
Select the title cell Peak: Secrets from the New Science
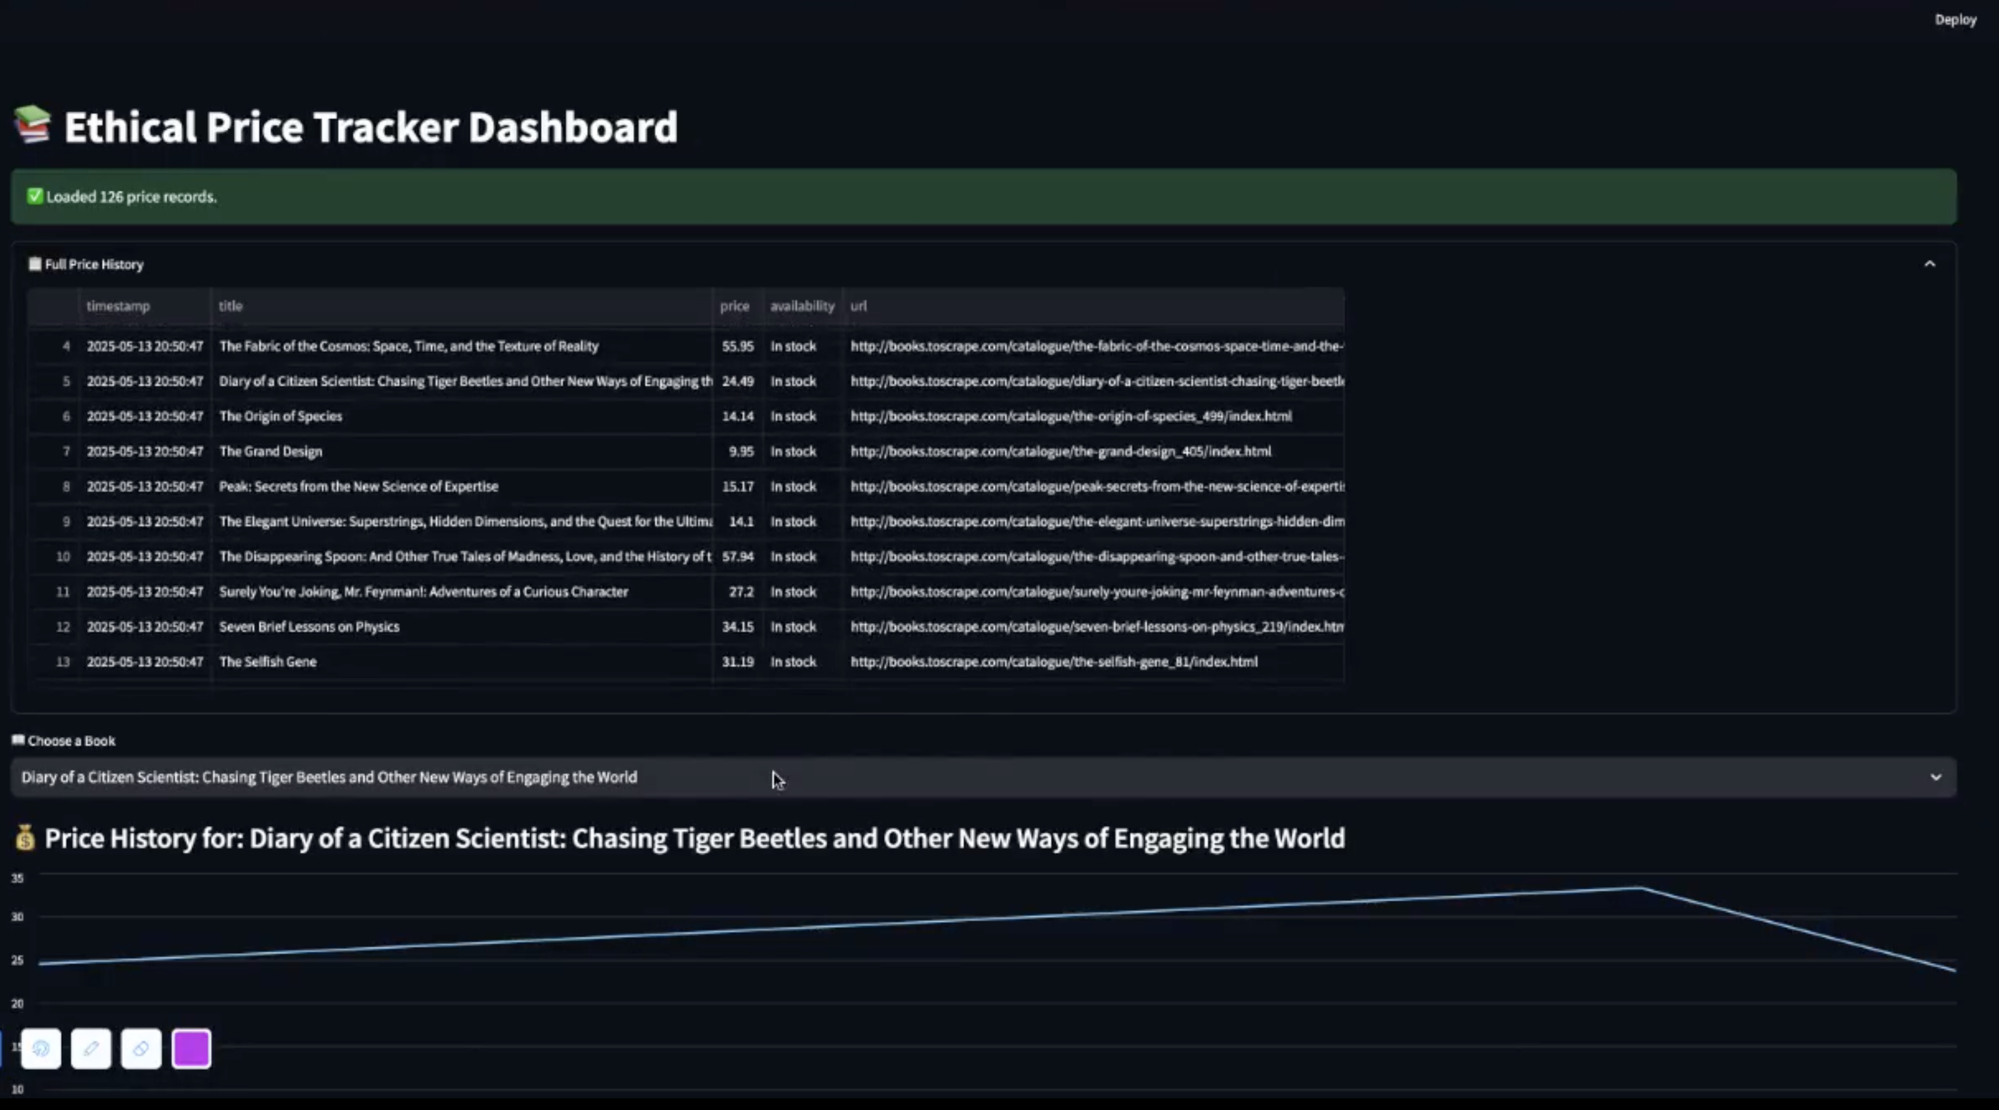462,486
